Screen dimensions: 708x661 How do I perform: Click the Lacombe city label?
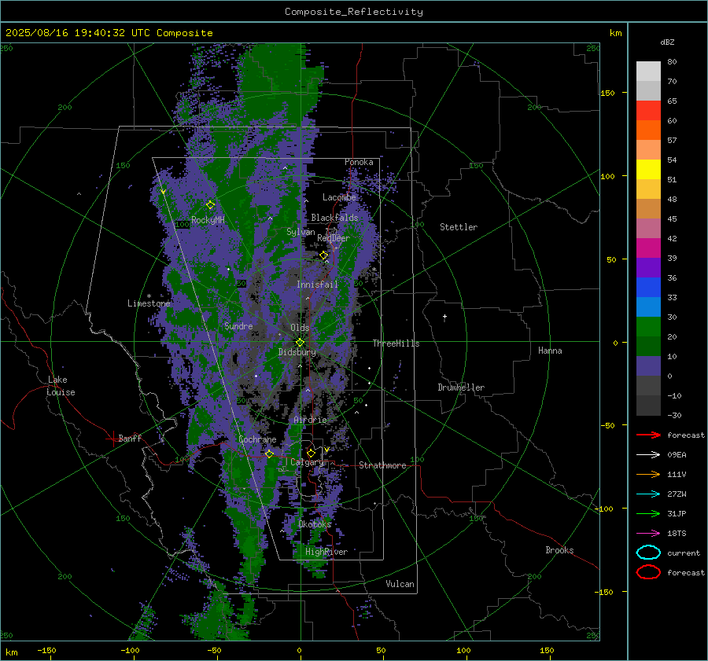pos(339,197)
